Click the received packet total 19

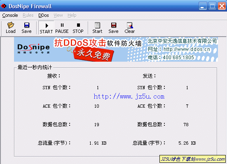pyautogui.click(x=97, y=125)
